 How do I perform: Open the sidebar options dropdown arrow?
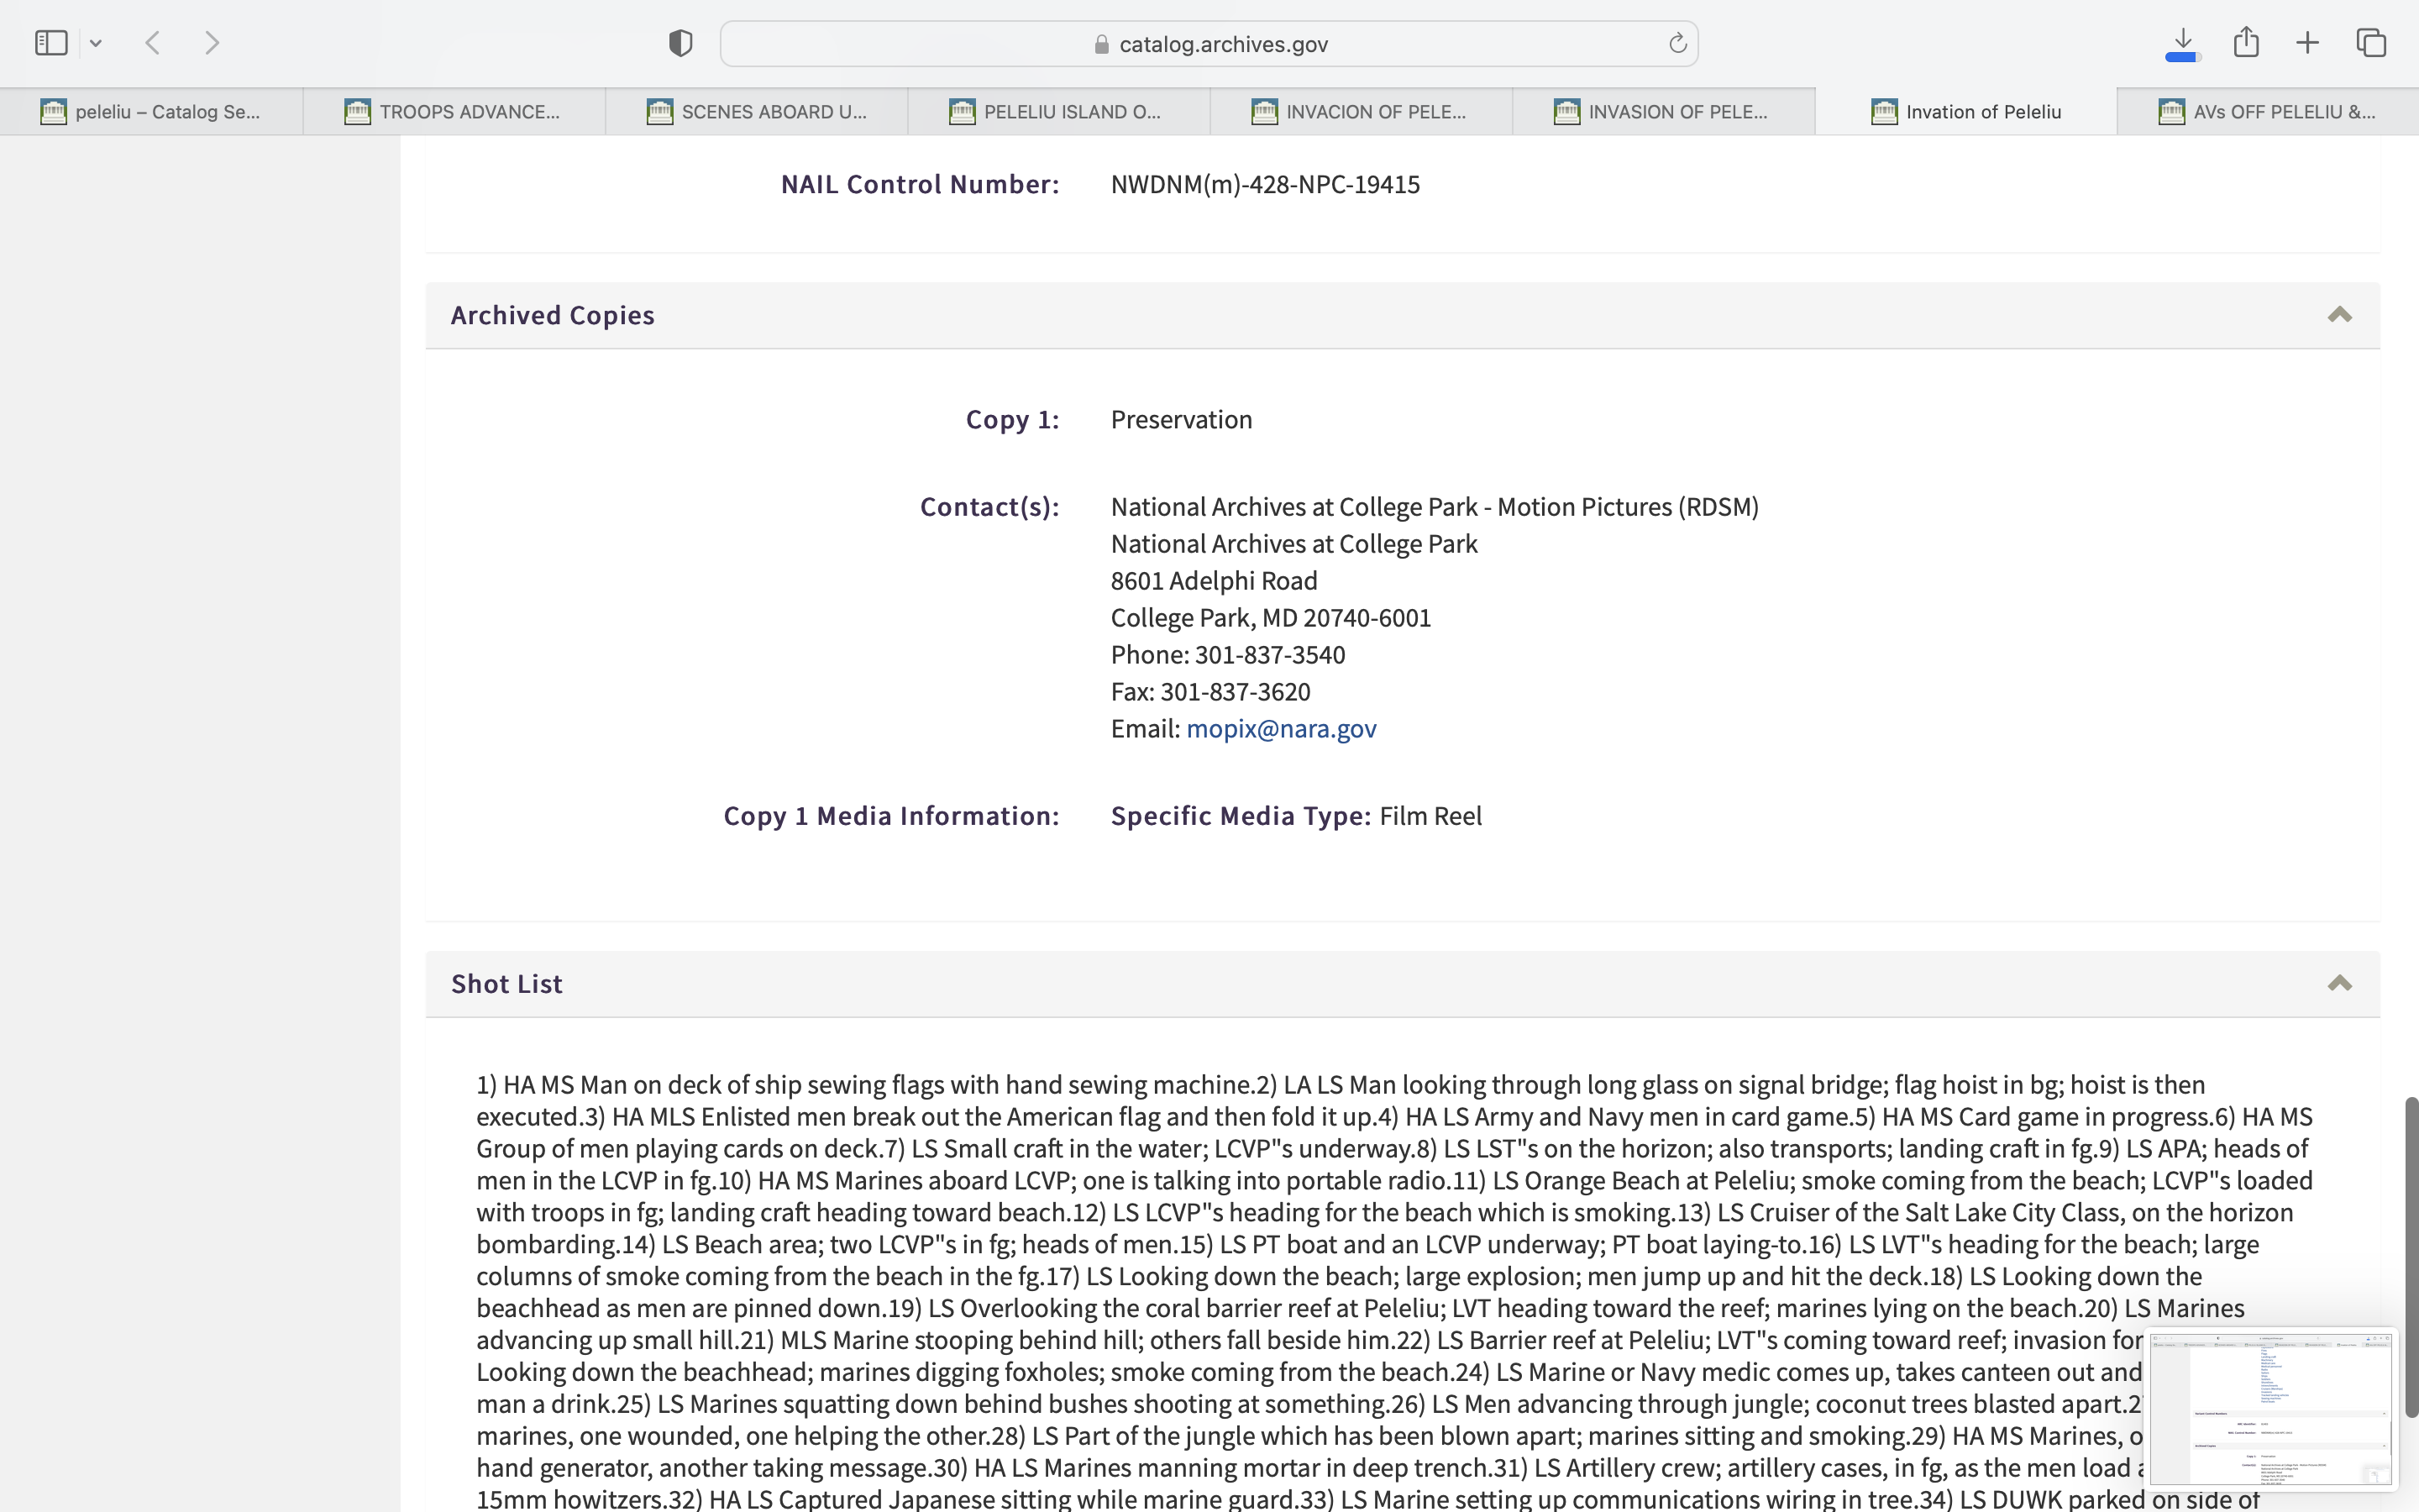click(x=96, y=43)
